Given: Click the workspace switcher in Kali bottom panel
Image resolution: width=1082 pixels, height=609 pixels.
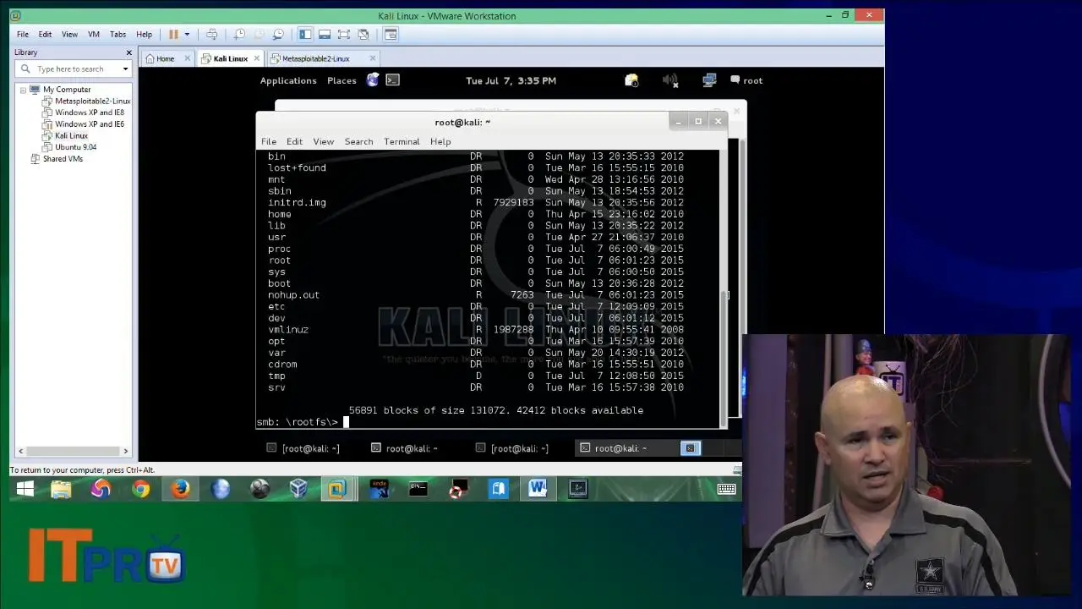Looking at the screenshot, I should [x=691, y=448].
